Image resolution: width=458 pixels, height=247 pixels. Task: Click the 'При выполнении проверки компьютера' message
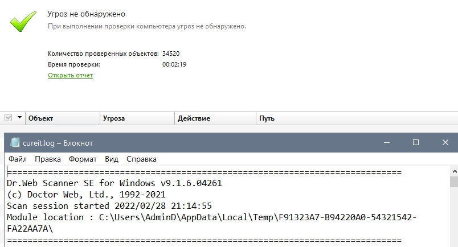coord(147,26)
